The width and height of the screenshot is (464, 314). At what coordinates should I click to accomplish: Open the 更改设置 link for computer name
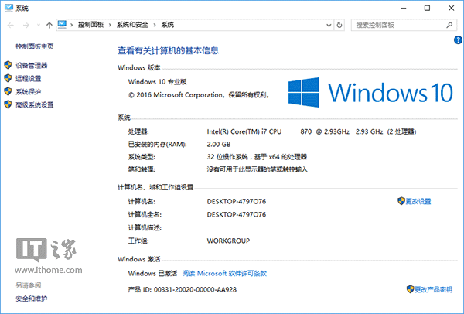[x=418, y=201]
